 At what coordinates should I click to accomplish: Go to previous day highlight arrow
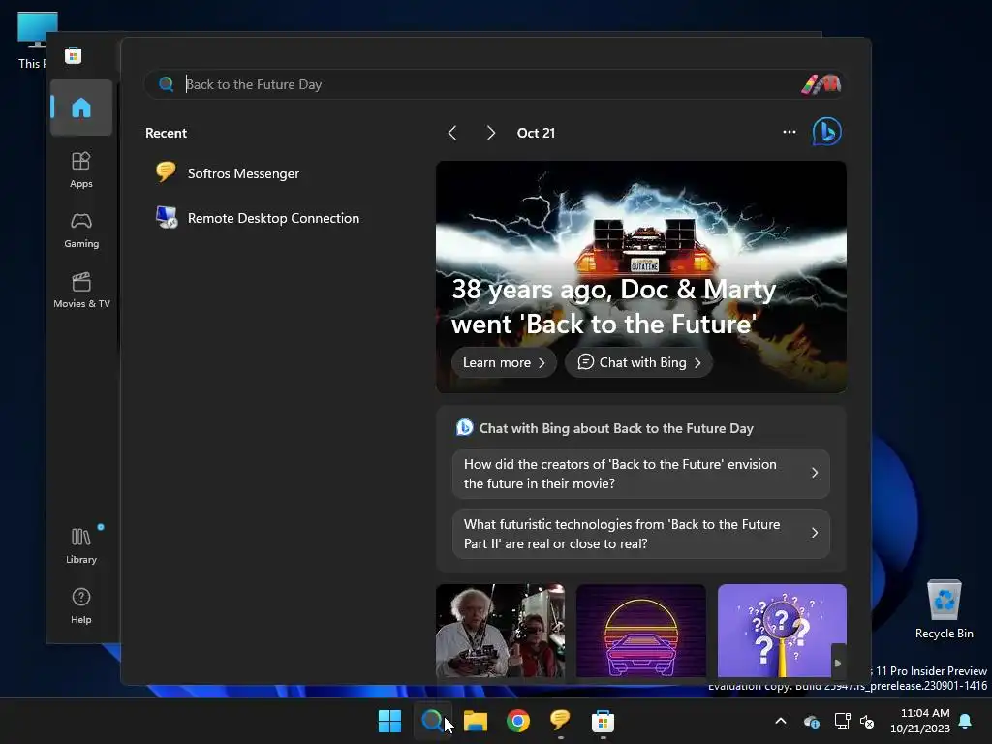click(x=452, y=133)
